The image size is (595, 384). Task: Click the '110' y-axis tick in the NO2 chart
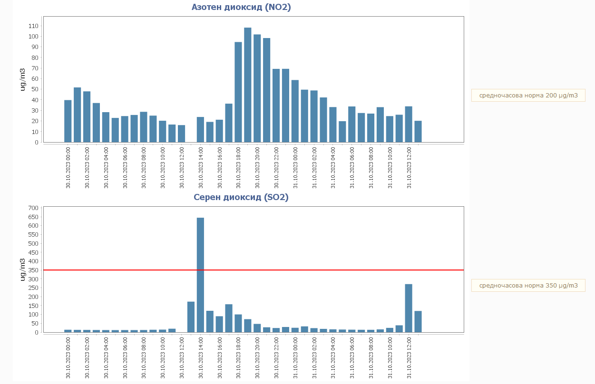33,26
